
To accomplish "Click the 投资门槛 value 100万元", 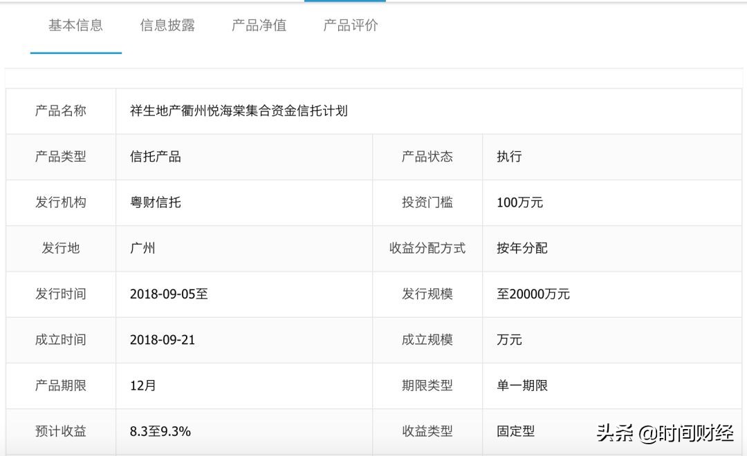I will [x=520, y=202].
